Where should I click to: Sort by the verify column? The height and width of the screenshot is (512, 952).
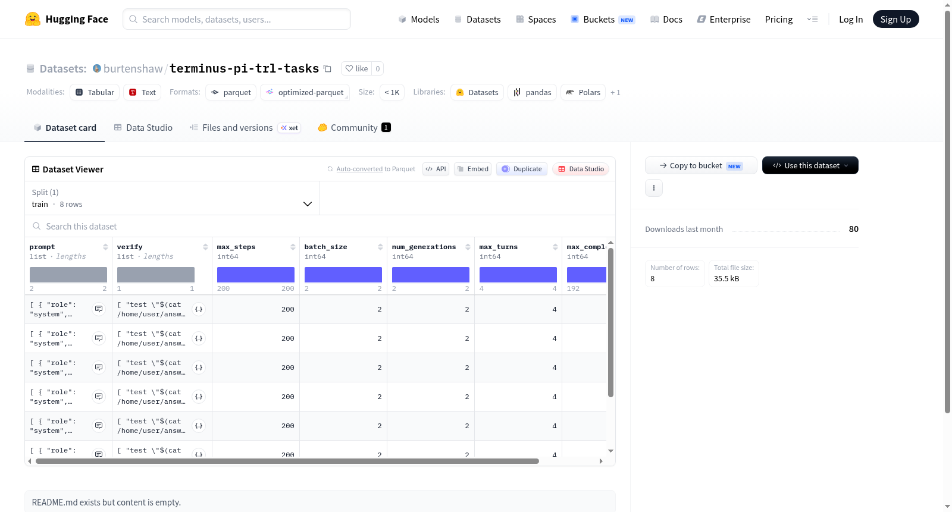point(205,247)
